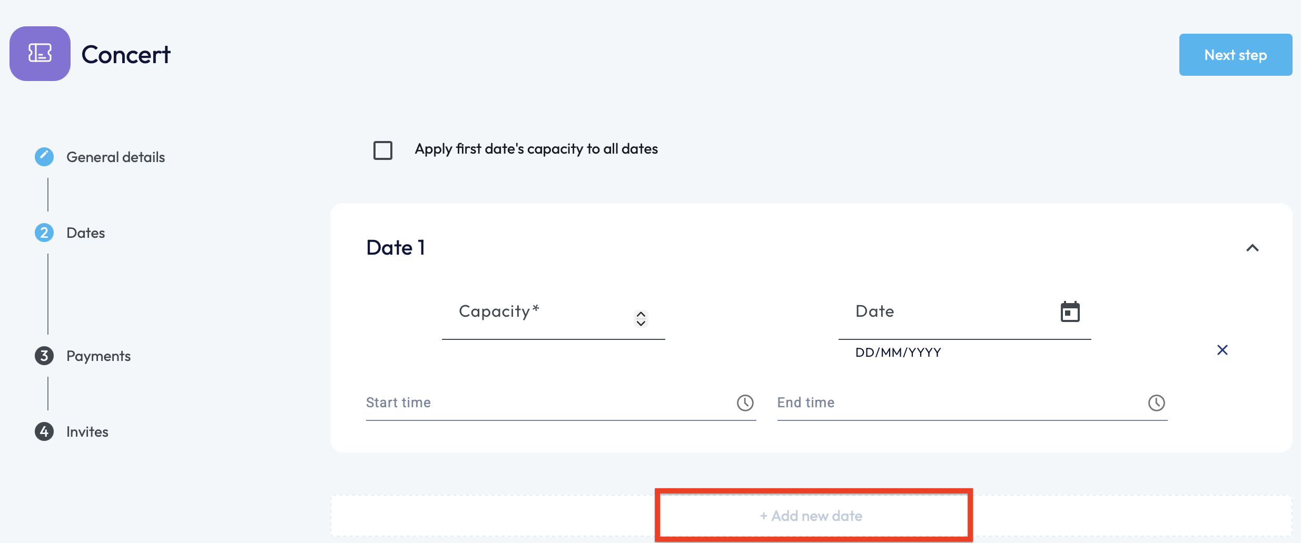This screenshot has width=1301, height=543.
Task: Click the General details pencil step icon
Action: tap(44, 157)
